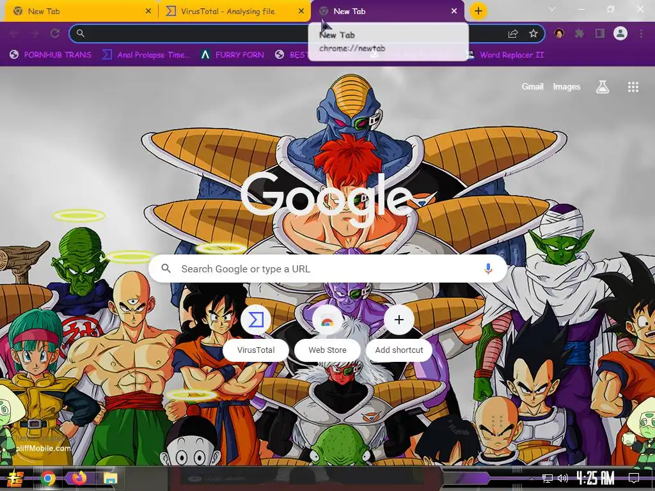Open the Word Replacer II bookmark
This screenshot has width=655, height=491.
point(505,55)
